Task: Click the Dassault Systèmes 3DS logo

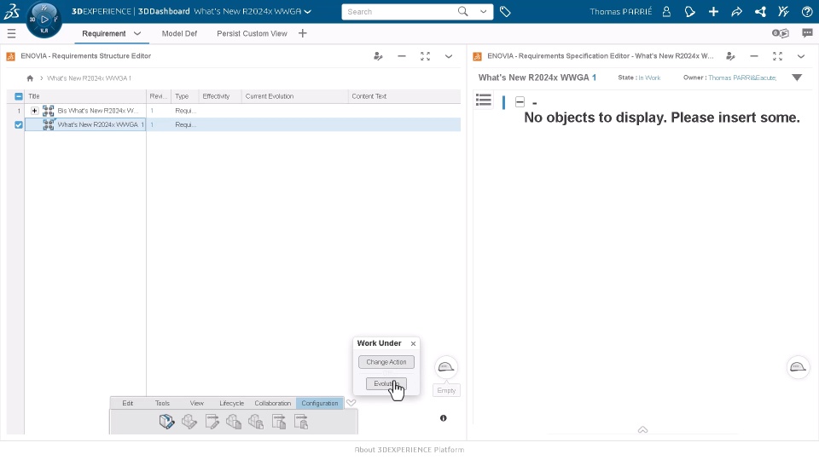Action: coord(11,11)
